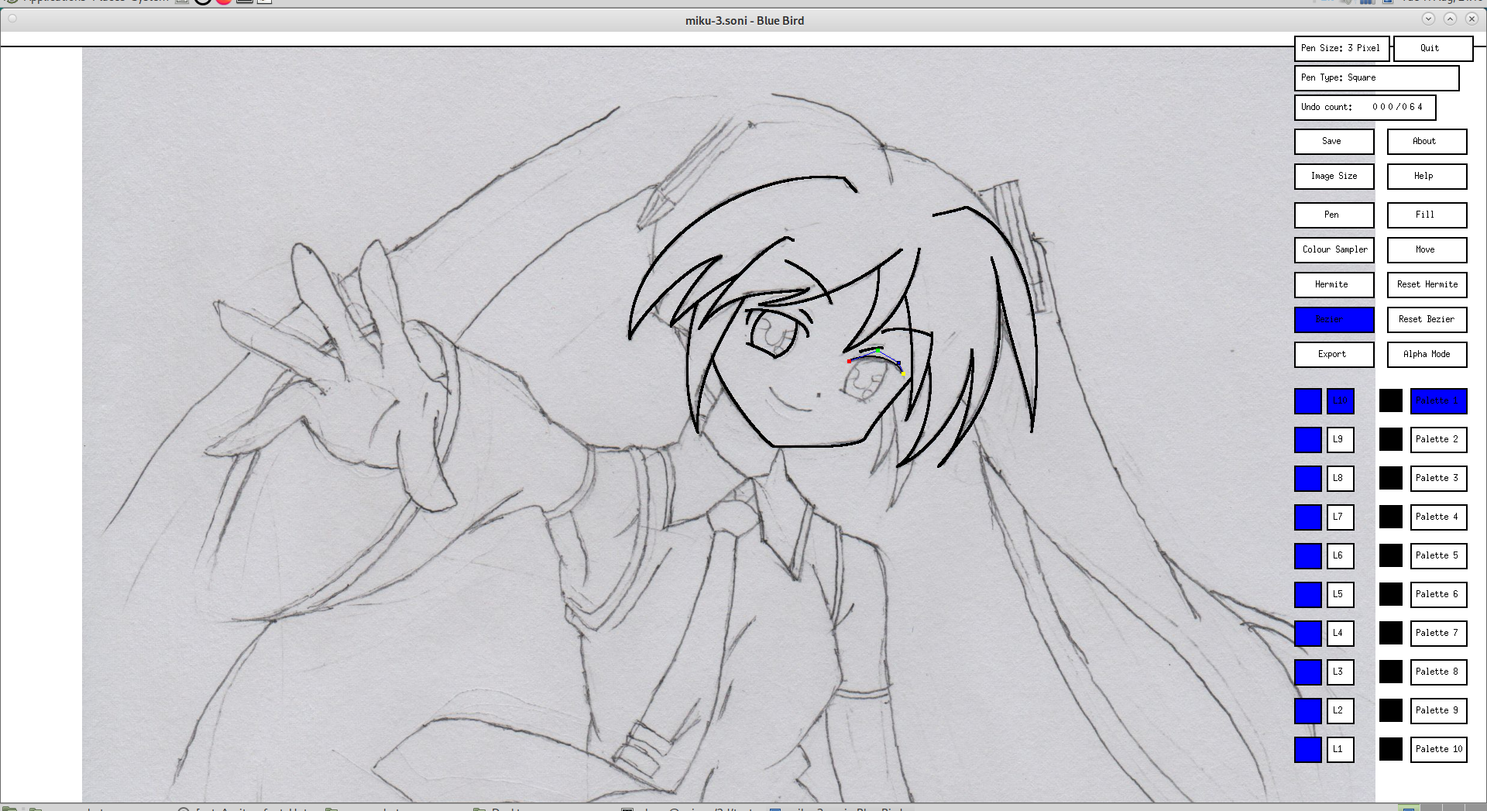
Task: Toggle the blue square beside layer L1
Action: tap(1308, 750)
